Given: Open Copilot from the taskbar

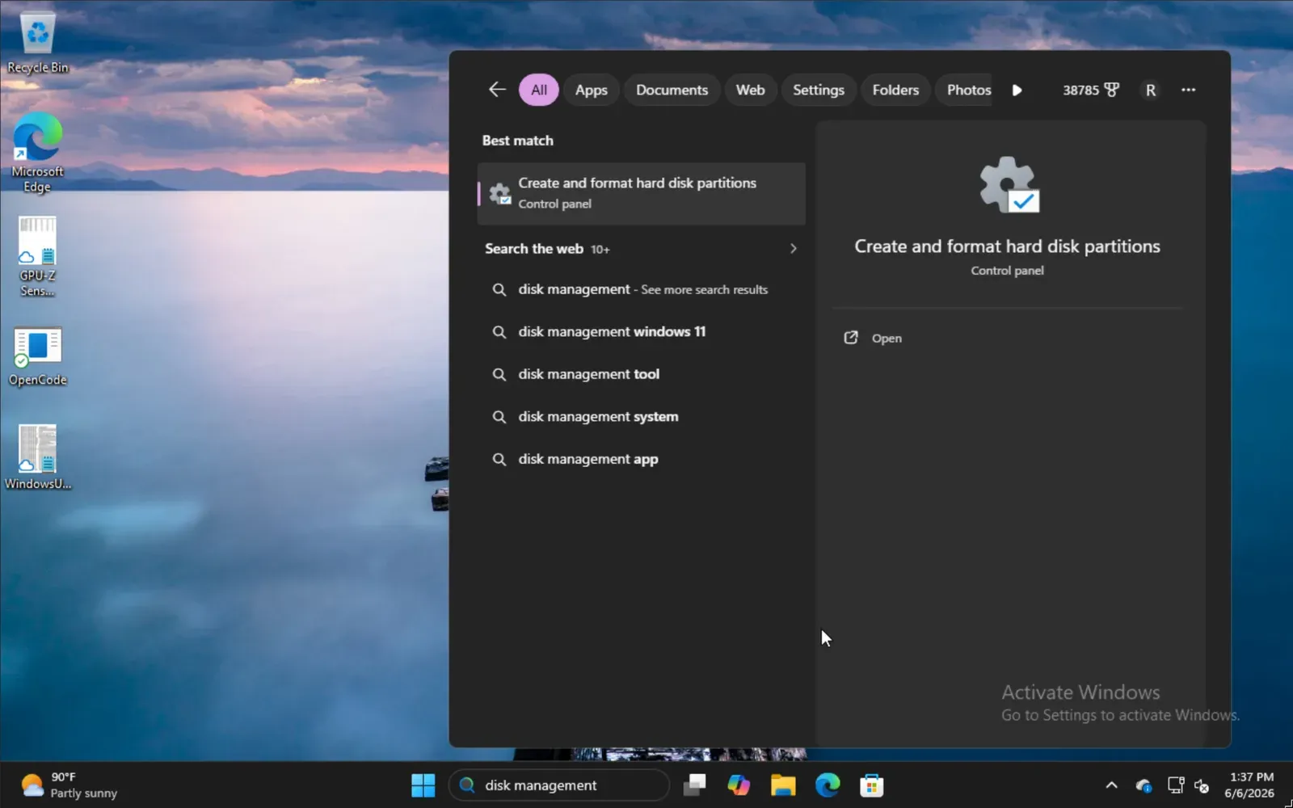Looking at the screenshot, I should (739, 785).
